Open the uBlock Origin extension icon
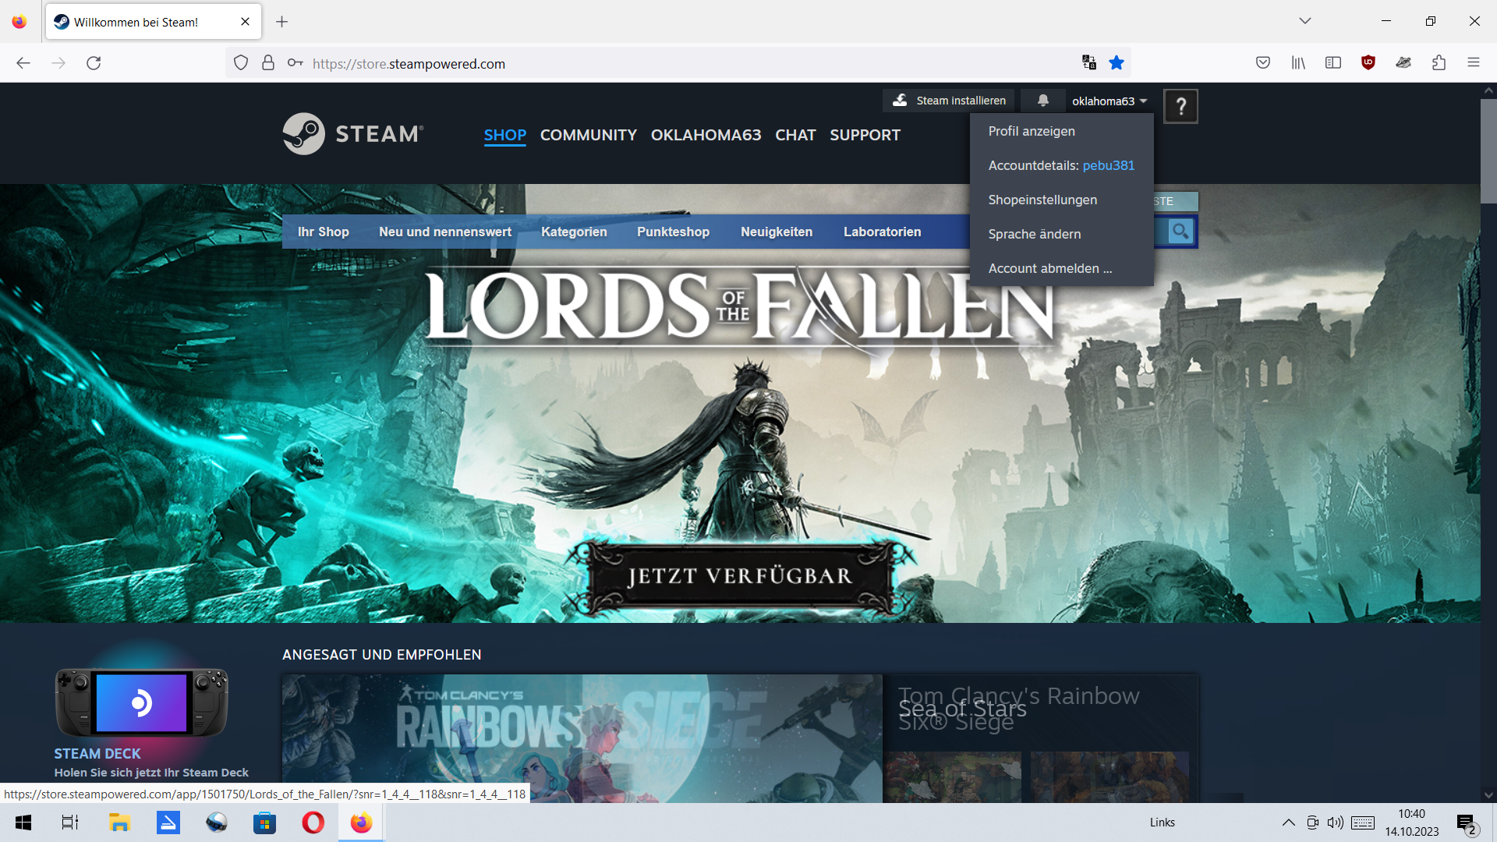The width and height of the screenshot is (1497, 842). coord(1368,63)
